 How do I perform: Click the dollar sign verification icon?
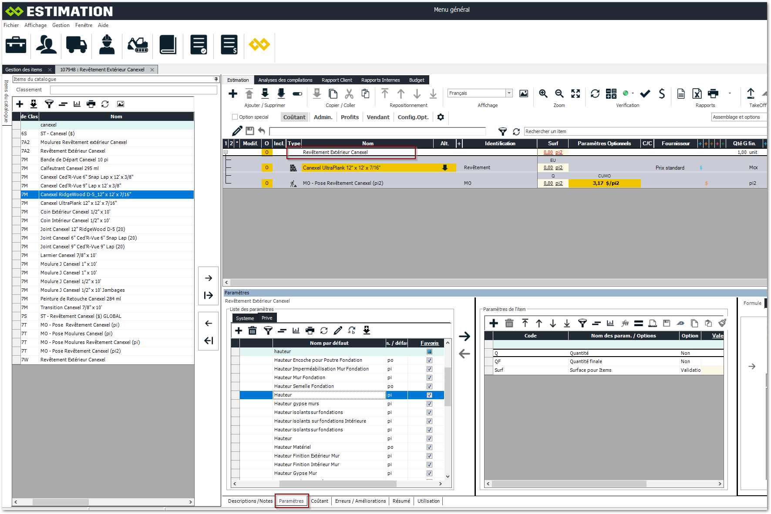662,93
